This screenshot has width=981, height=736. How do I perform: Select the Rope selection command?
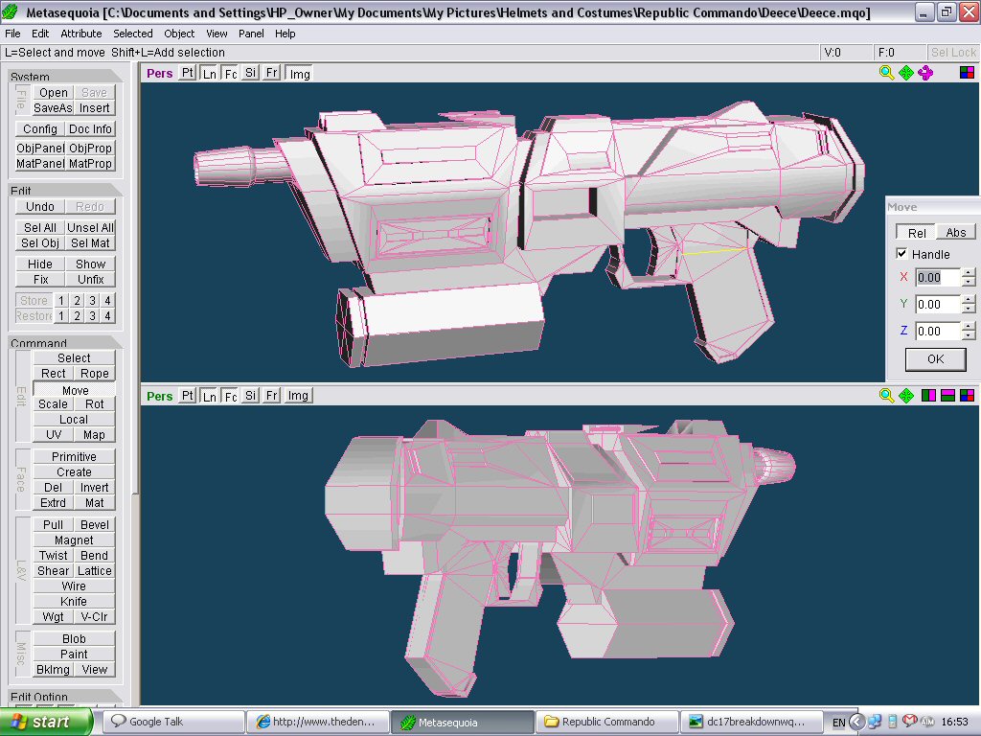(95, 373)
